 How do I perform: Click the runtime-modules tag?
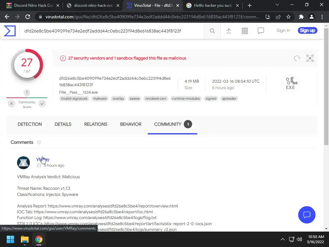(186, 98)
